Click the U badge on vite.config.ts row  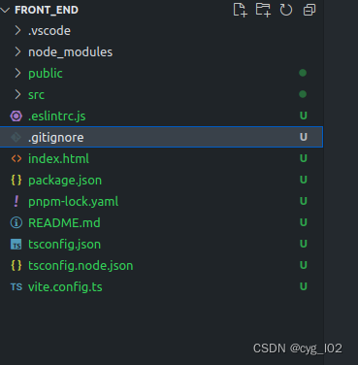(x=304, y=286)
